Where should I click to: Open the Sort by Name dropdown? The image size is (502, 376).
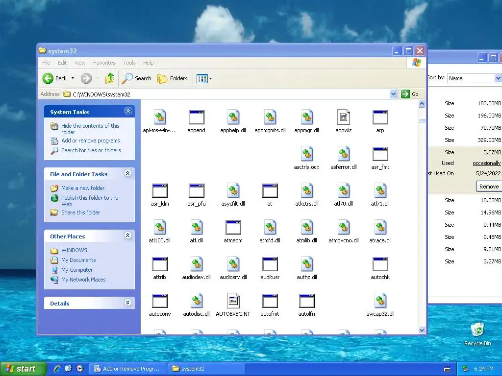(x=497, y=78)
